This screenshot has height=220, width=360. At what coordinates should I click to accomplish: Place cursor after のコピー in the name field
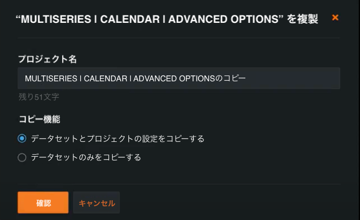click(x=247, y=79)
